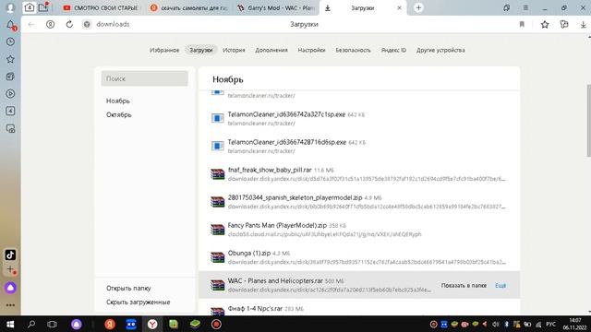Image resolution: width=591 pixels, height=332 pixels.
Task: Go back with the arrow button
Action: pyautogui.click(x=31, y=25)
